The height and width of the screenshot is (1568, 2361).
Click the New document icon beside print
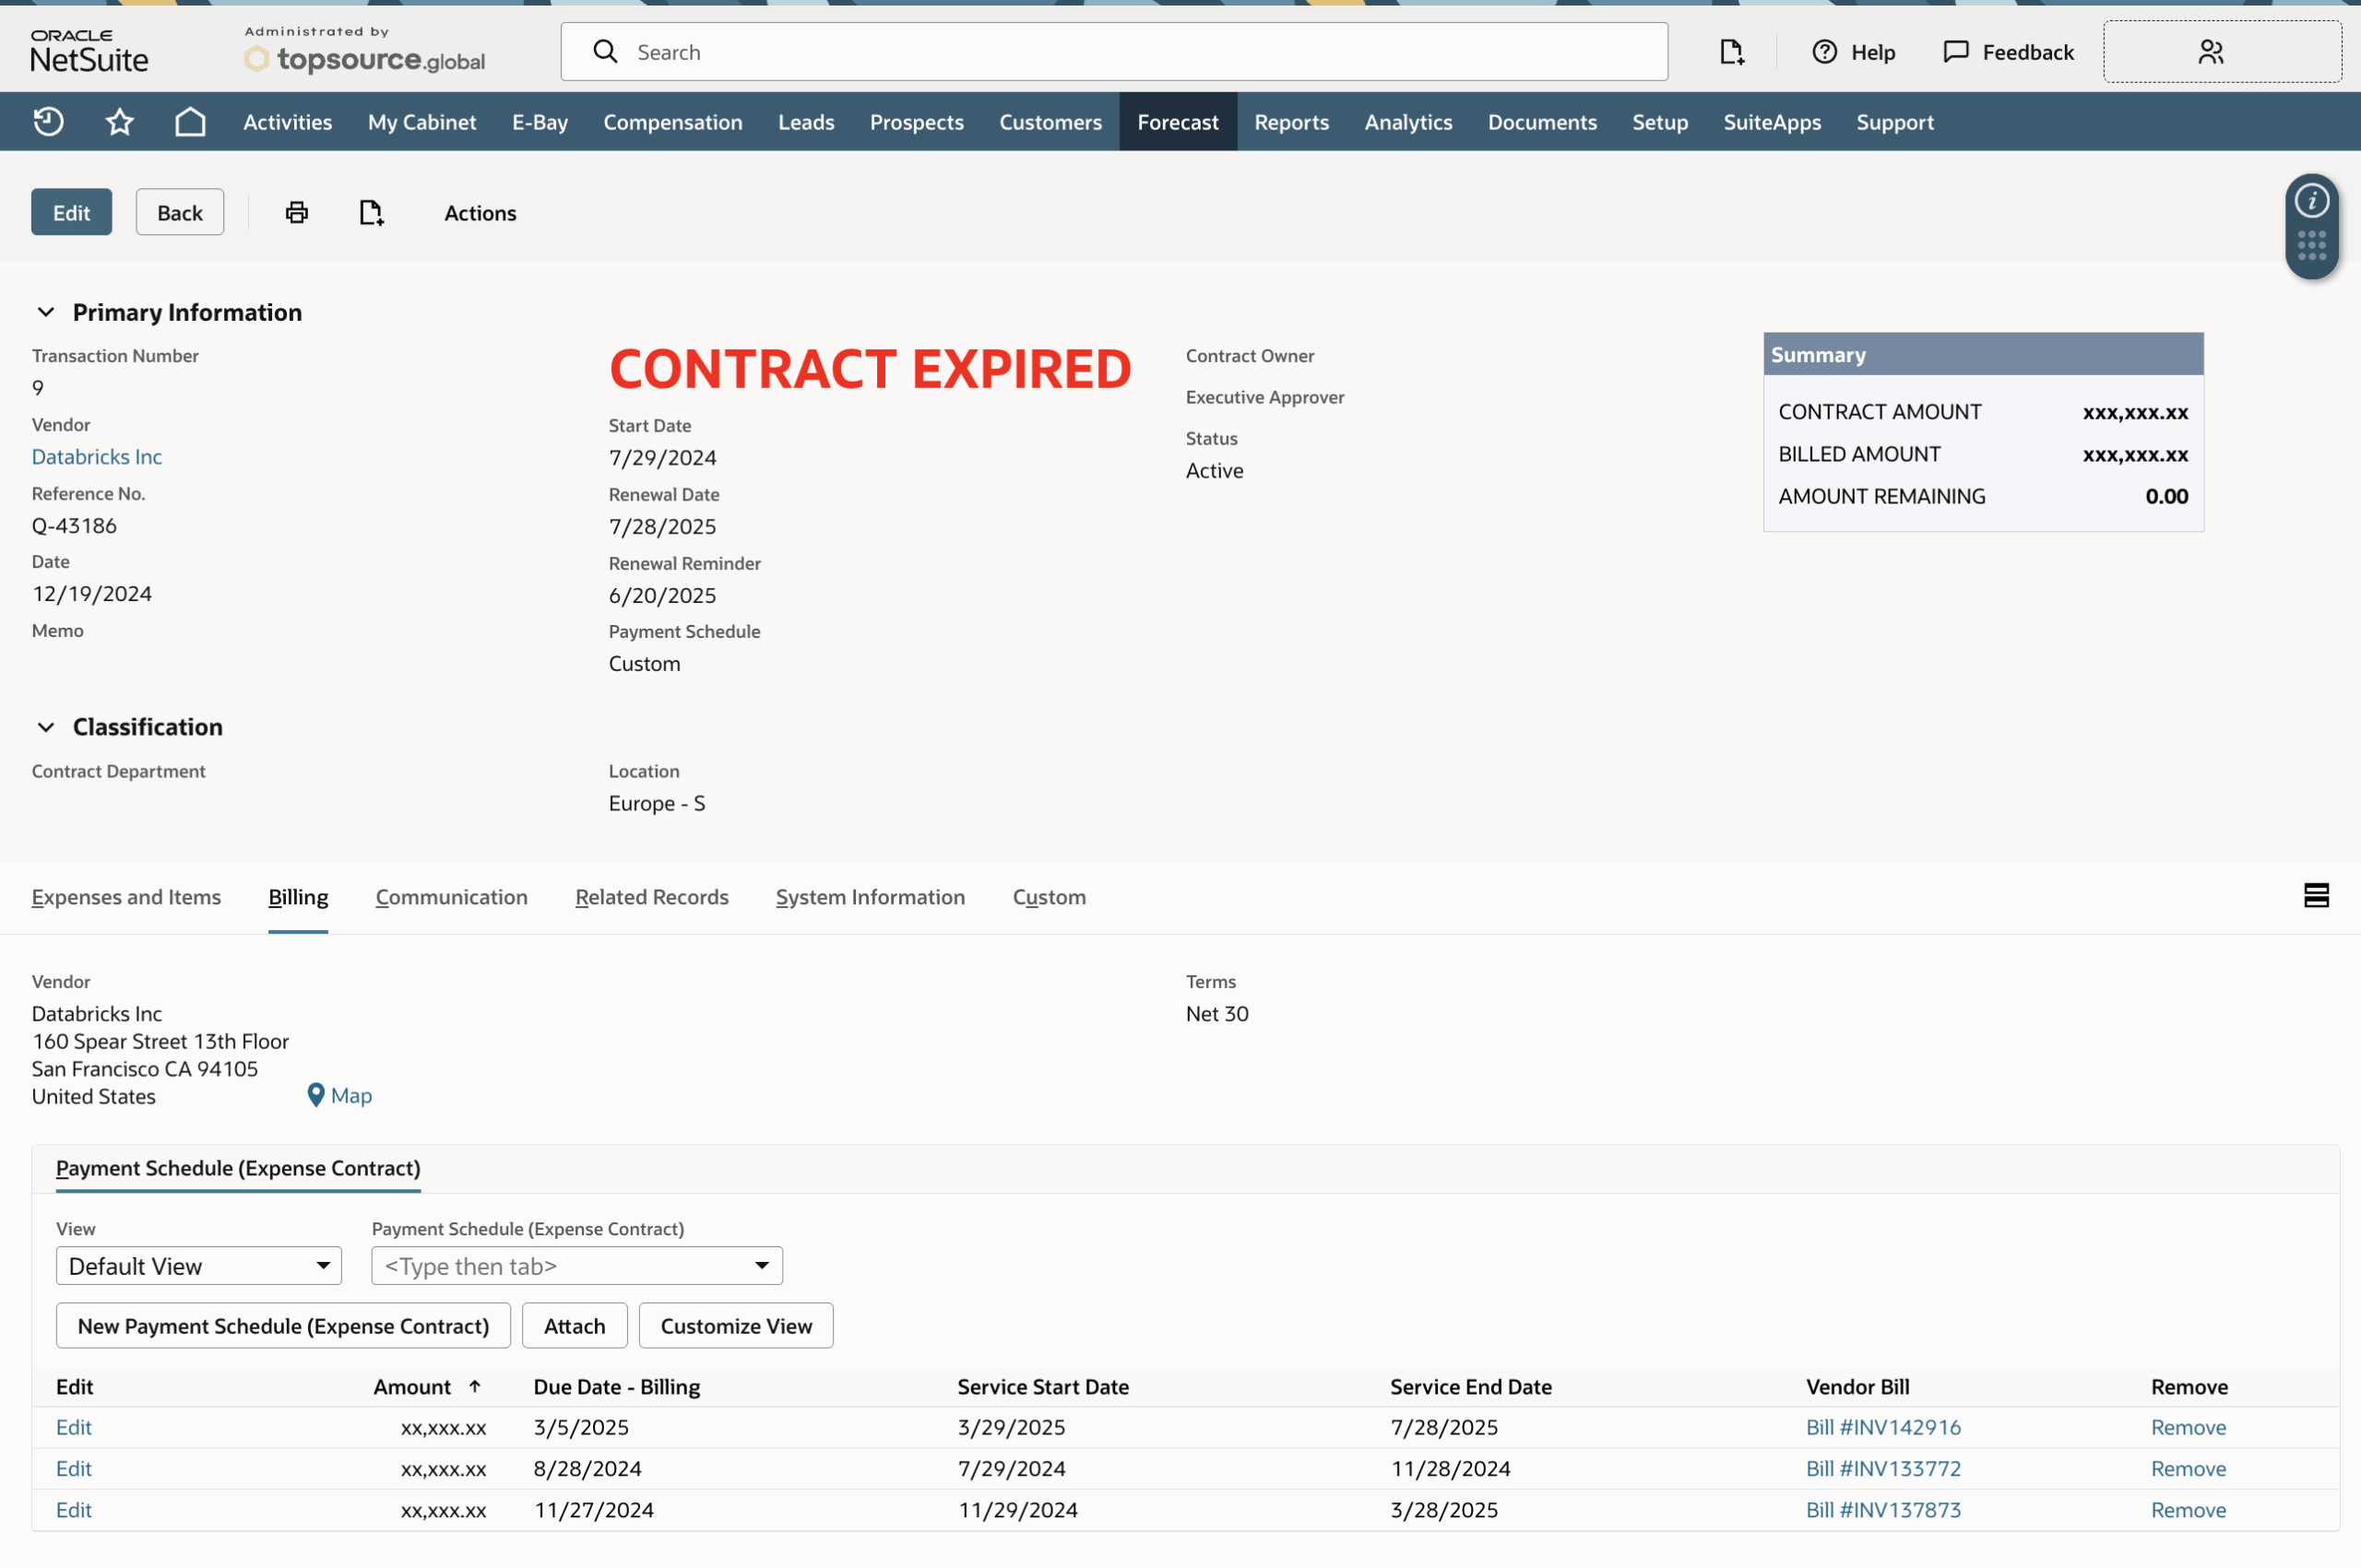tap(371, 212)
